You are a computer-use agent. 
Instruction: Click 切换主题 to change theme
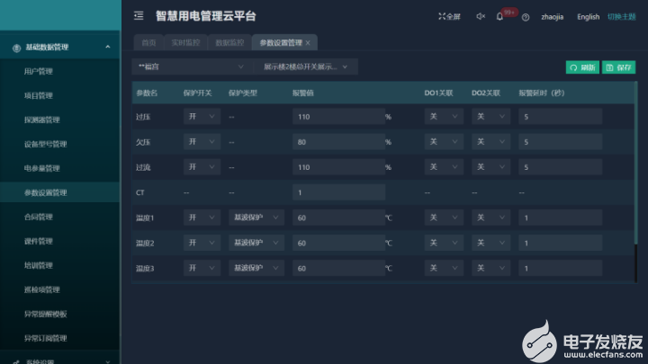(x=622, y=17)
